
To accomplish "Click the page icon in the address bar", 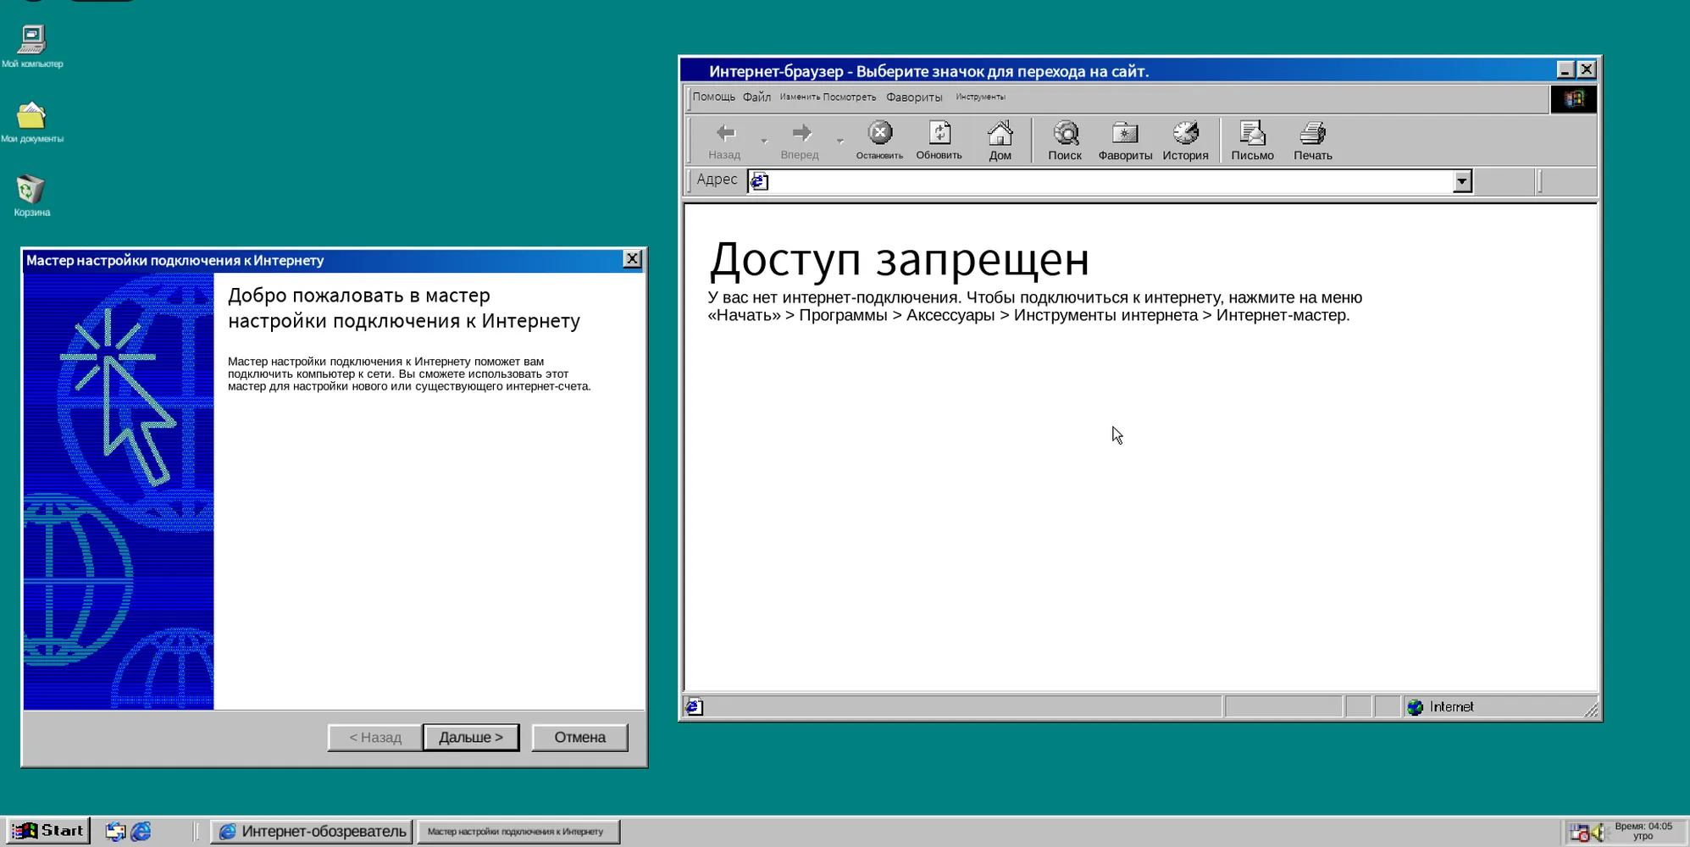I will point(760,181).
